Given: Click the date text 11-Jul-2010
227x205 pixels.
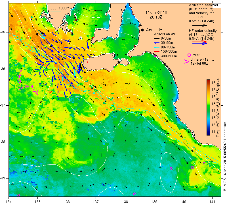Looking at the screenshot, I should click(156, 13).
